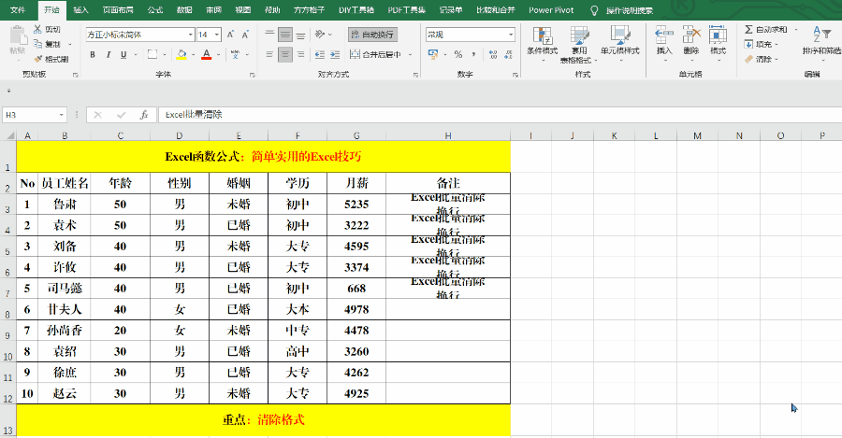842x438 pixels.
Task: Toggle bold formatting
Action: click(x=93, y=54)
